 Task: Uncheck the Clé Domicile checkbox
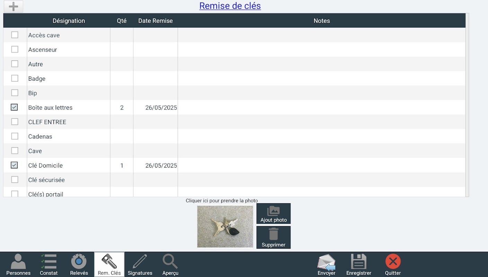(x=14, y=165)
